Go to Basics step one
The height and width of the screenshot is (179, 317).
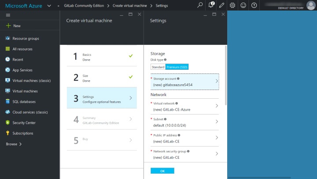tap(102, 56)
